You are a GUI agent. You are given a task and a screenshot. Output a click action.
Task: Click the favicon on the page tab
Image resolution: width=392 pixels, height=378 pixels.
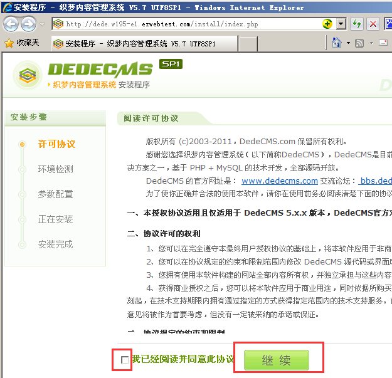click(58, 44)
